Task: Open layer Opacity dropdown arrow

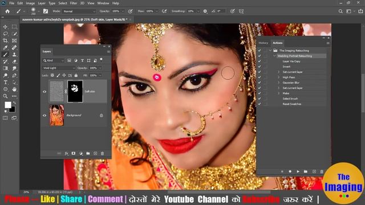Action: click(100, 68)
